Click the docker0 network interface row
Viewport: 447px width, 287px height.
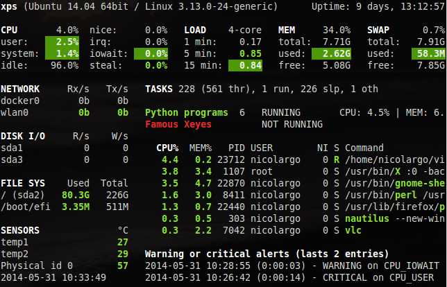65,101
